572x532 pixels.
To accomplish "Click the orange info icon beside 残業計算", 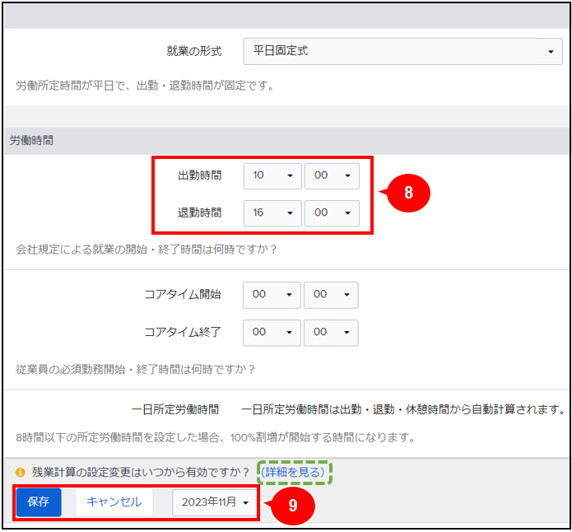I will [20, 473].
